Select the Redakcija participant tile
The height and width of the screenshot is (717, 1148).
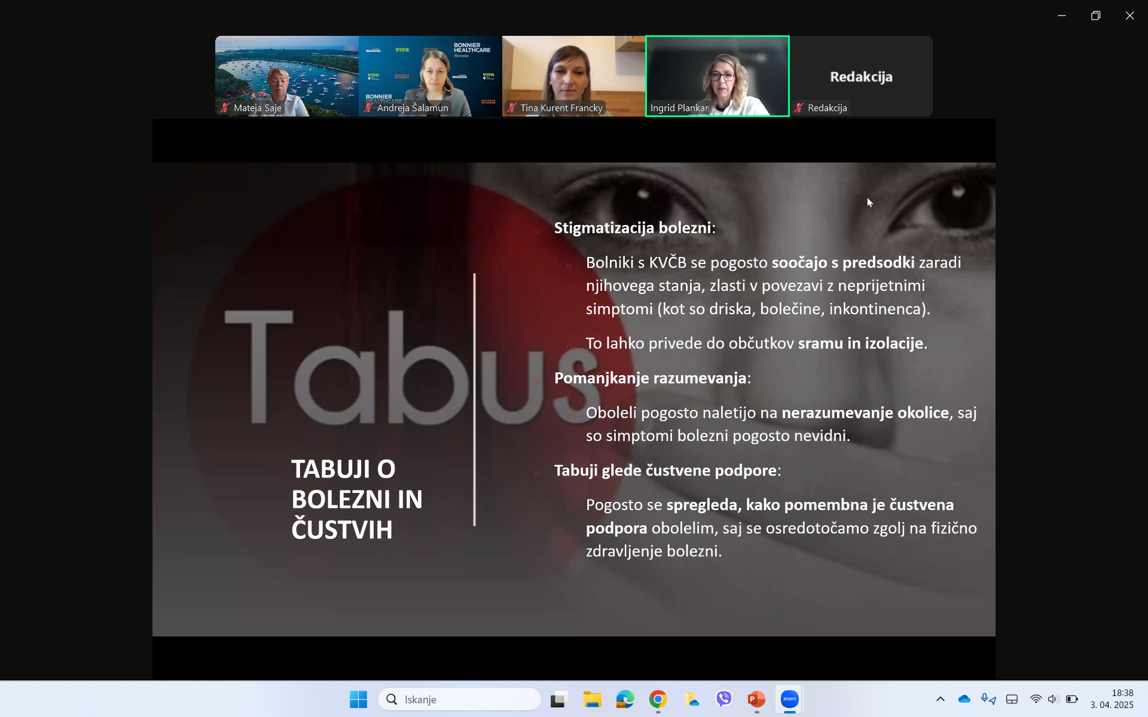click(861, 76)
